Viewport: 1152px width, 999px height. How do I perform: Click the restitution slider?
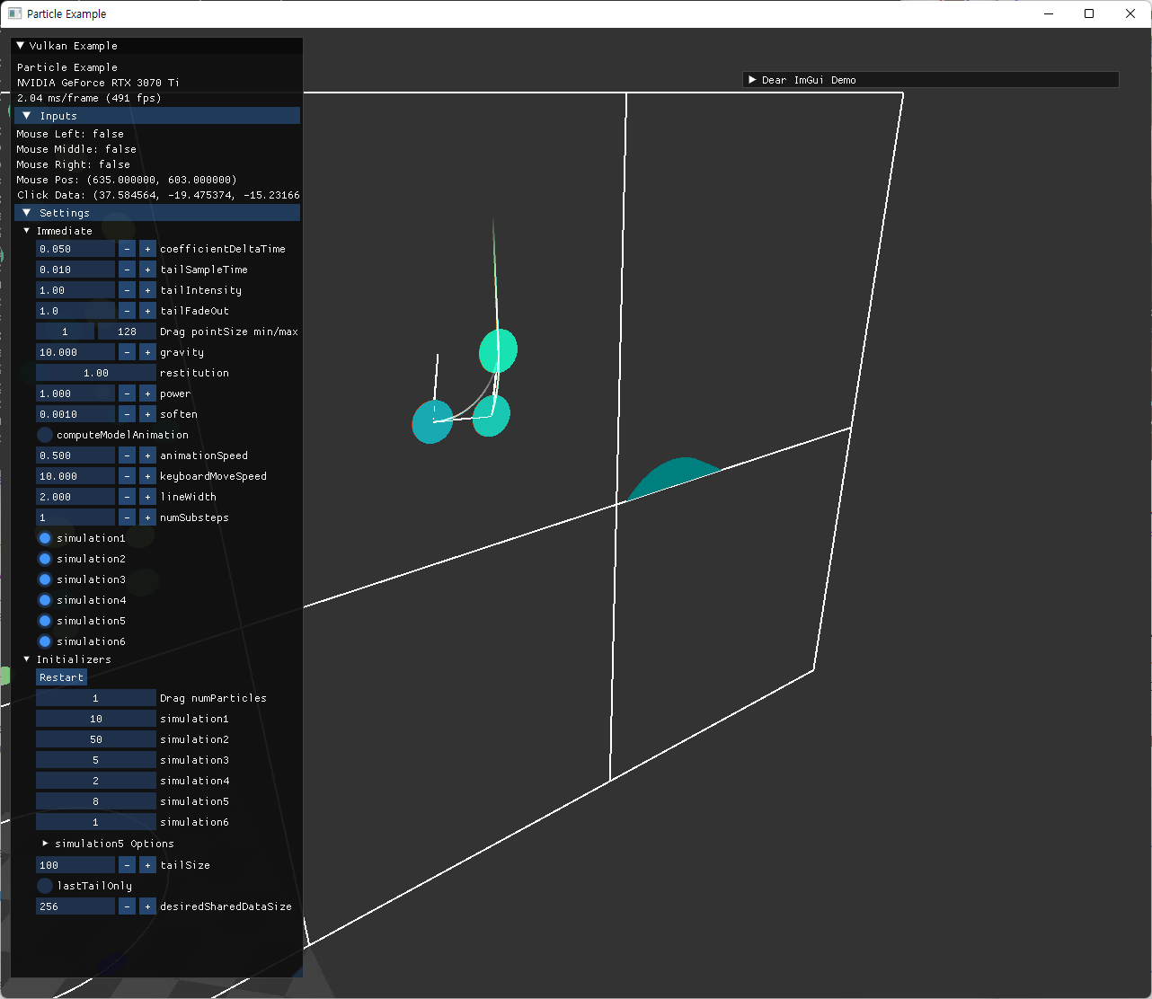pyautogui.click(x=95, y=373)
